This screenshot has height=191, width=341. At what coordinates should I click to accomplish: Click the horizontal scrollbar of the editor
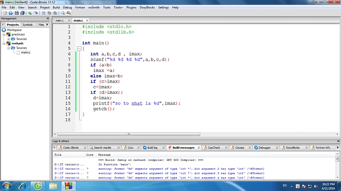point(128,134)
